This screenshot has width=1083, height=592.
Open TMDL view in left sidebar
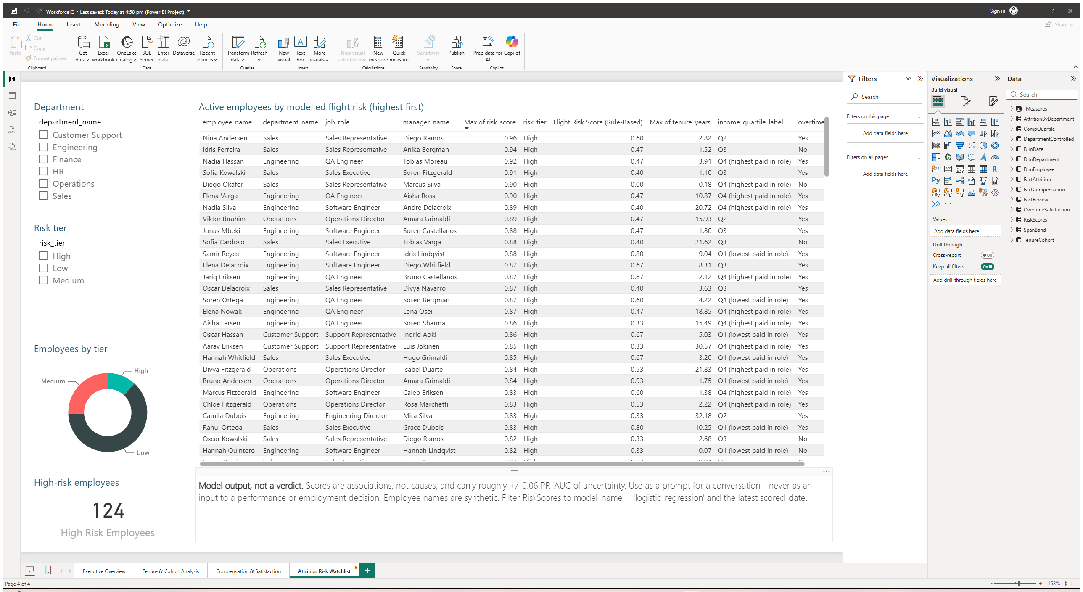(x=12, y=146)
